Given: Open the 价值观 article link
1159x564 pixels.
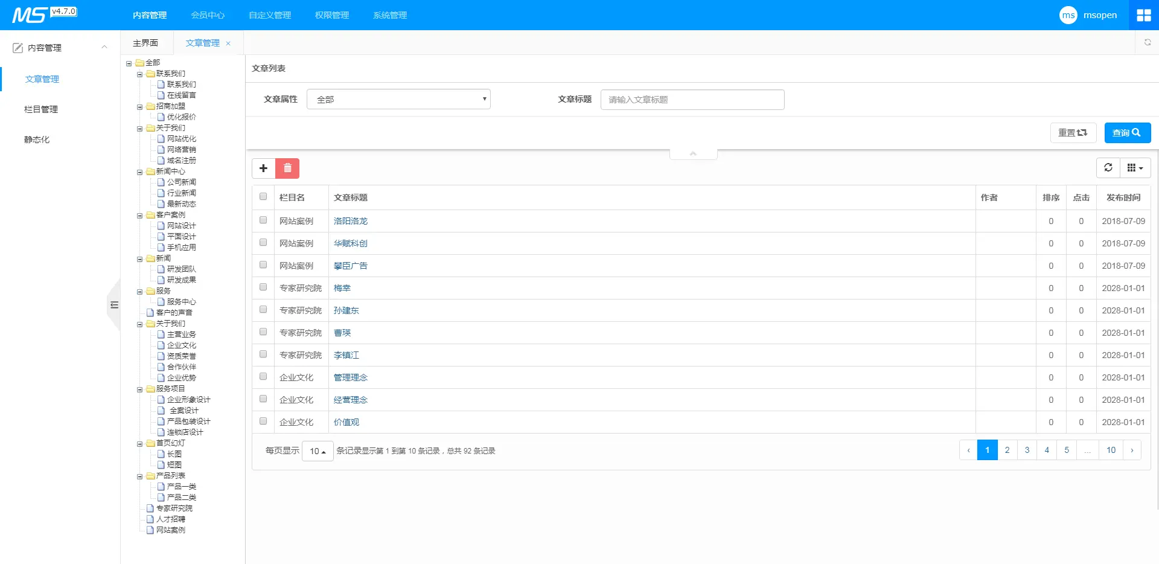Looking at the screenshot, I should pyautogui.click(x=346, y=422).
